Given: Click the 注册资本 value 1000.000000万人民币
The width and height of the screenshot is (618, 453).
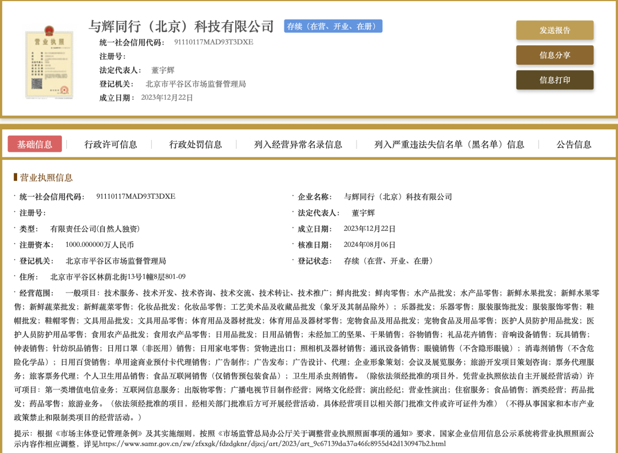Looking at the screenshot, I should click(x=100, y=245).
